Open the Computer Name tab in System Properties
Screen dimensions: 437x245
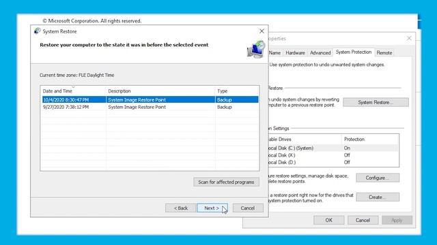click(275, 52)
